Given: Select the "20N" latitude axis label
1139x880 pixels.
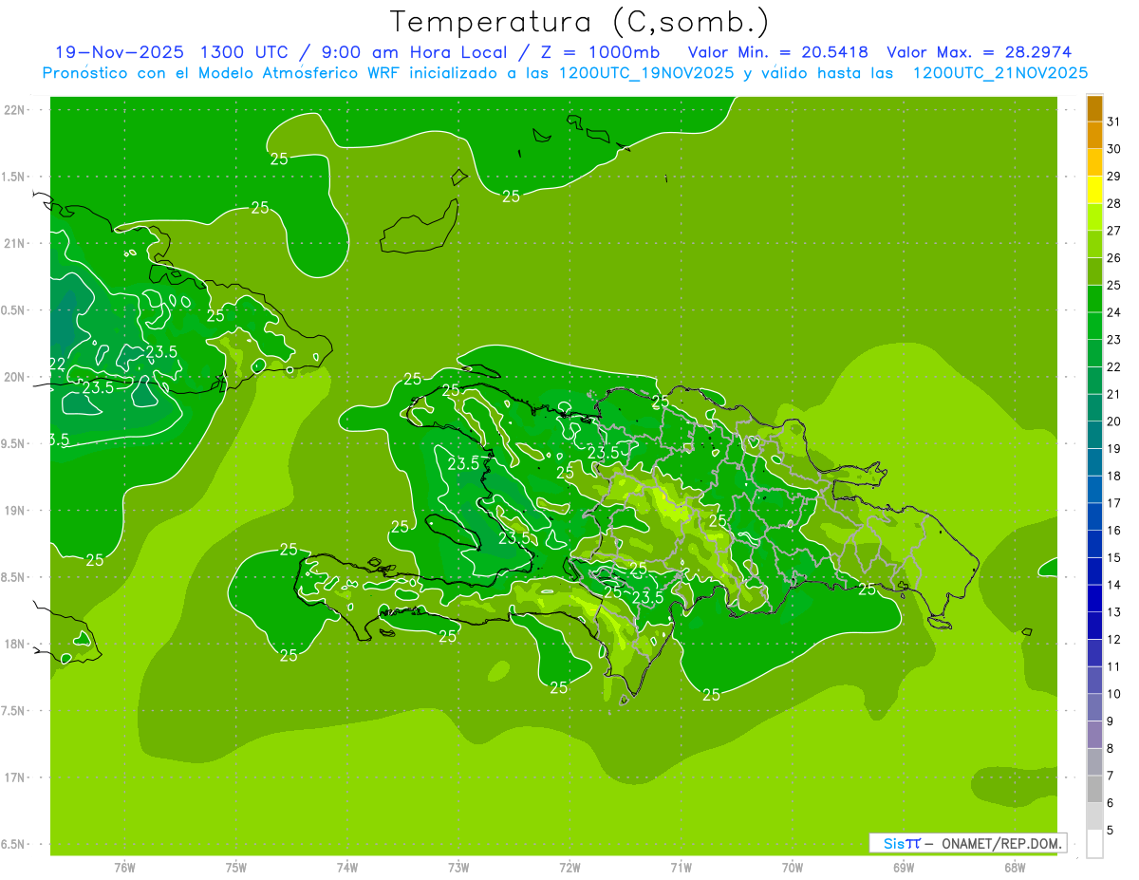Looking at the screenshot, I should tap(14, 377).
